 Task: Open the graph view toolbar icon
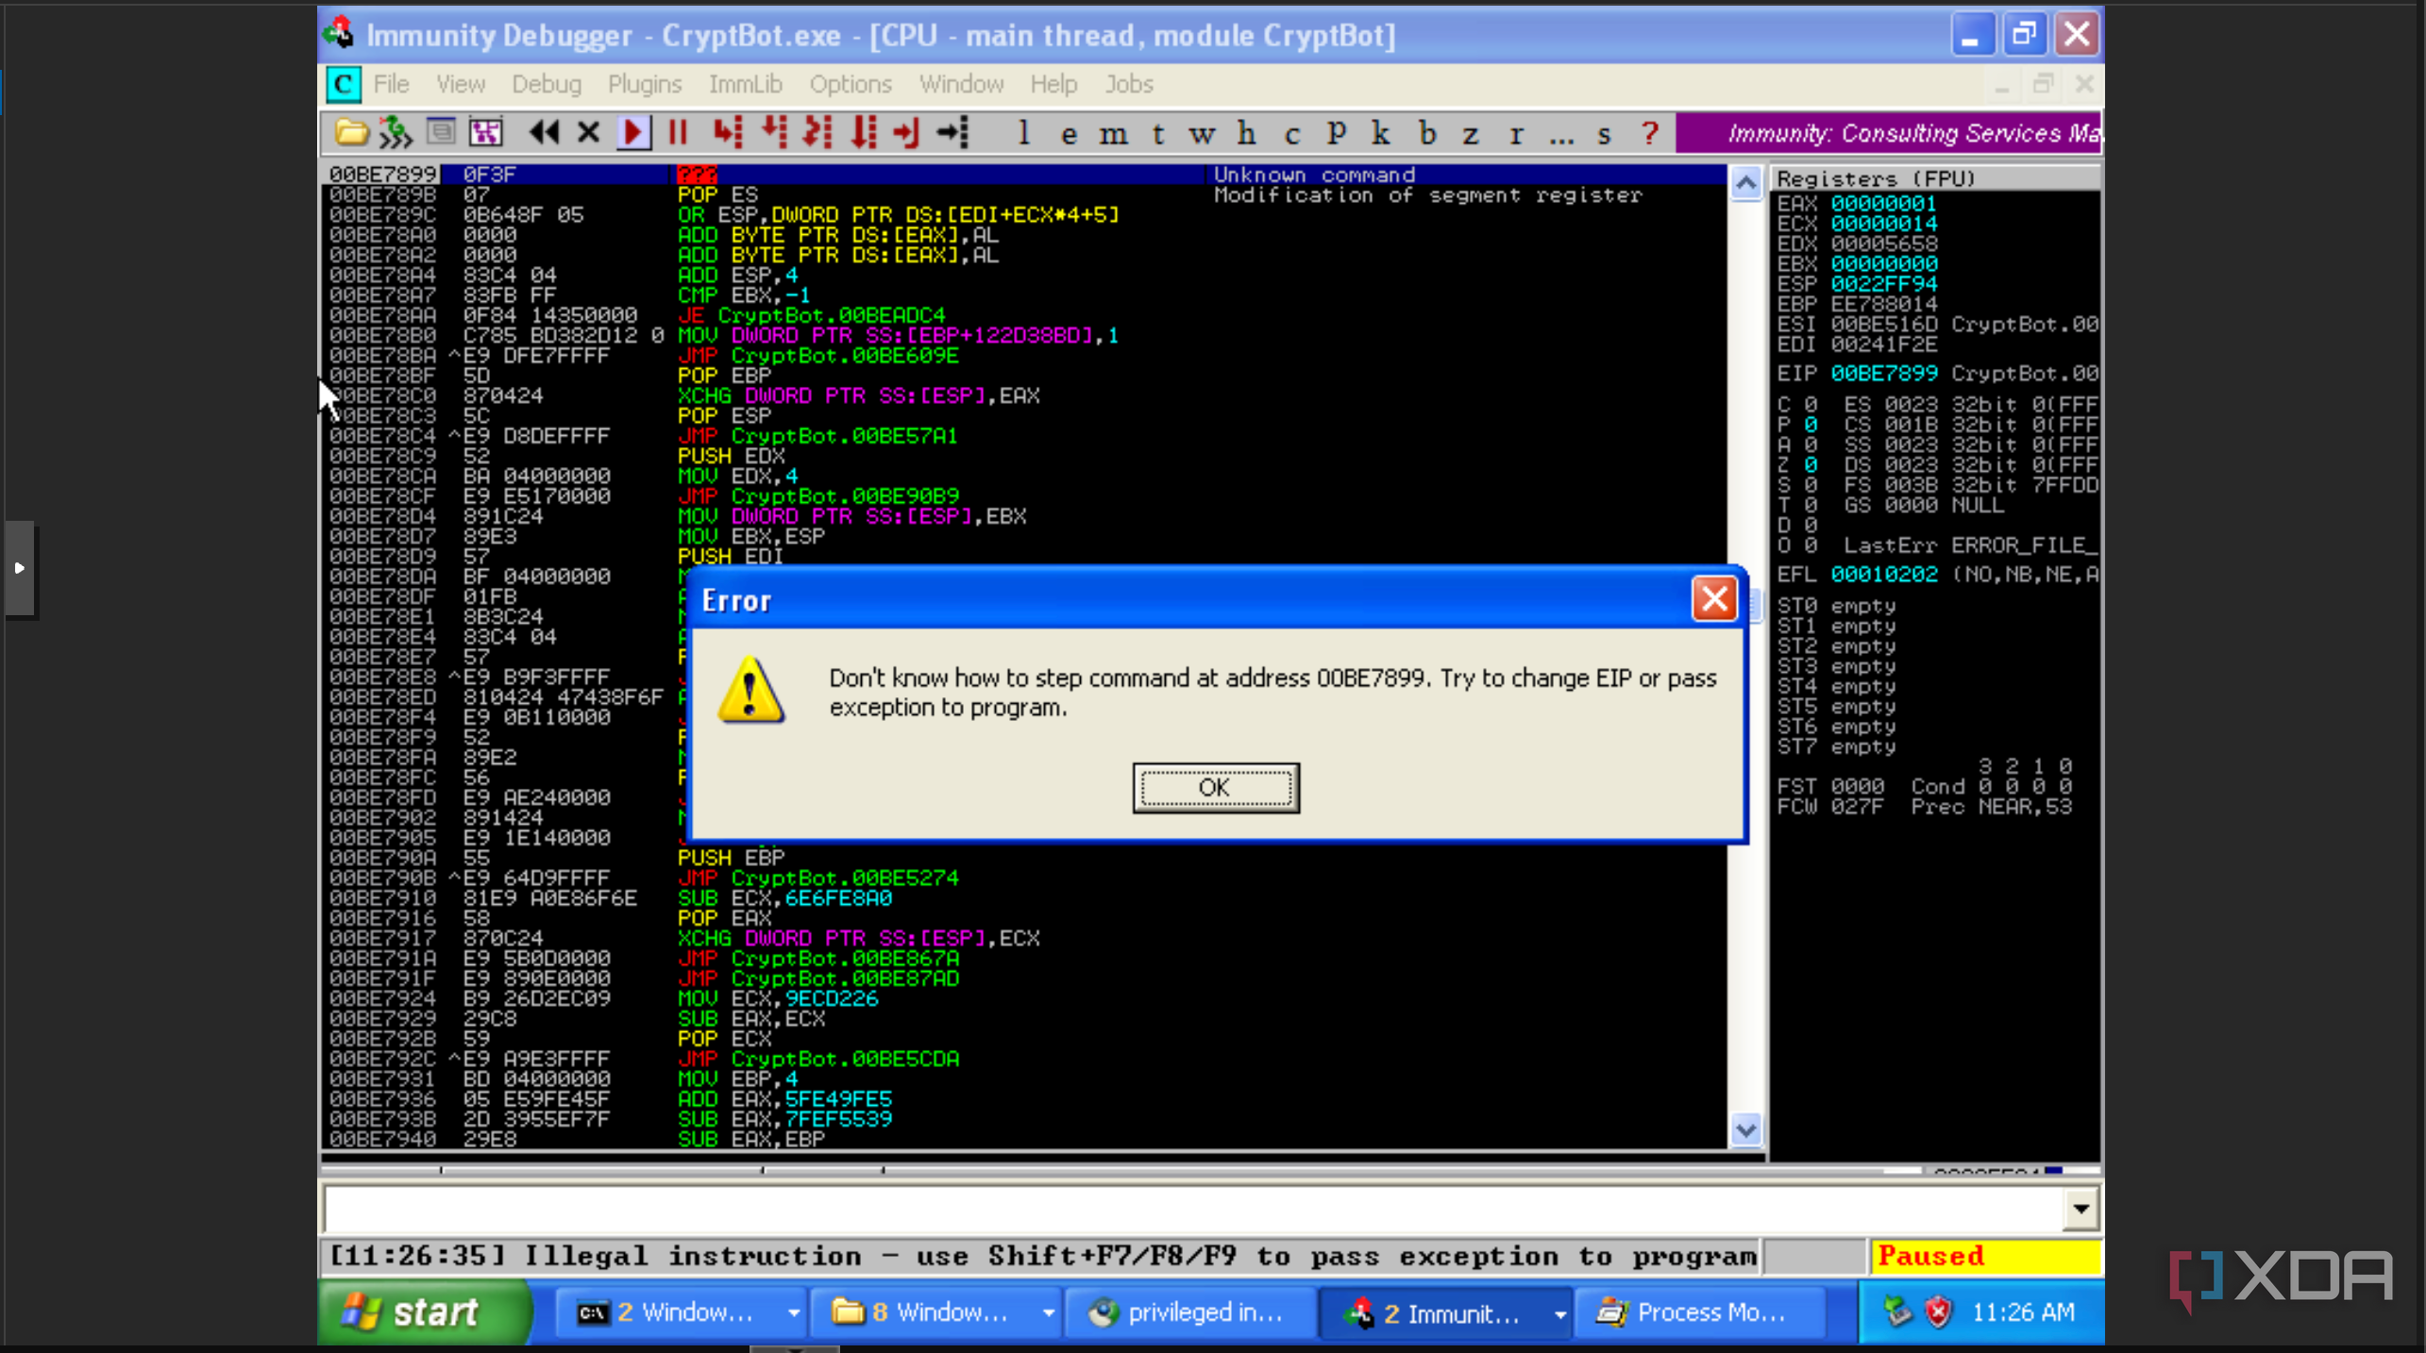pyautogui.click(x=486, y=133)
